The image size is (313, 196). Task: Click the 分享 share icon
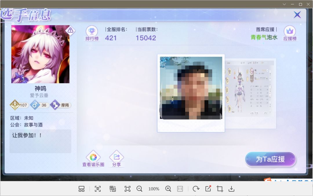point(117,157)
